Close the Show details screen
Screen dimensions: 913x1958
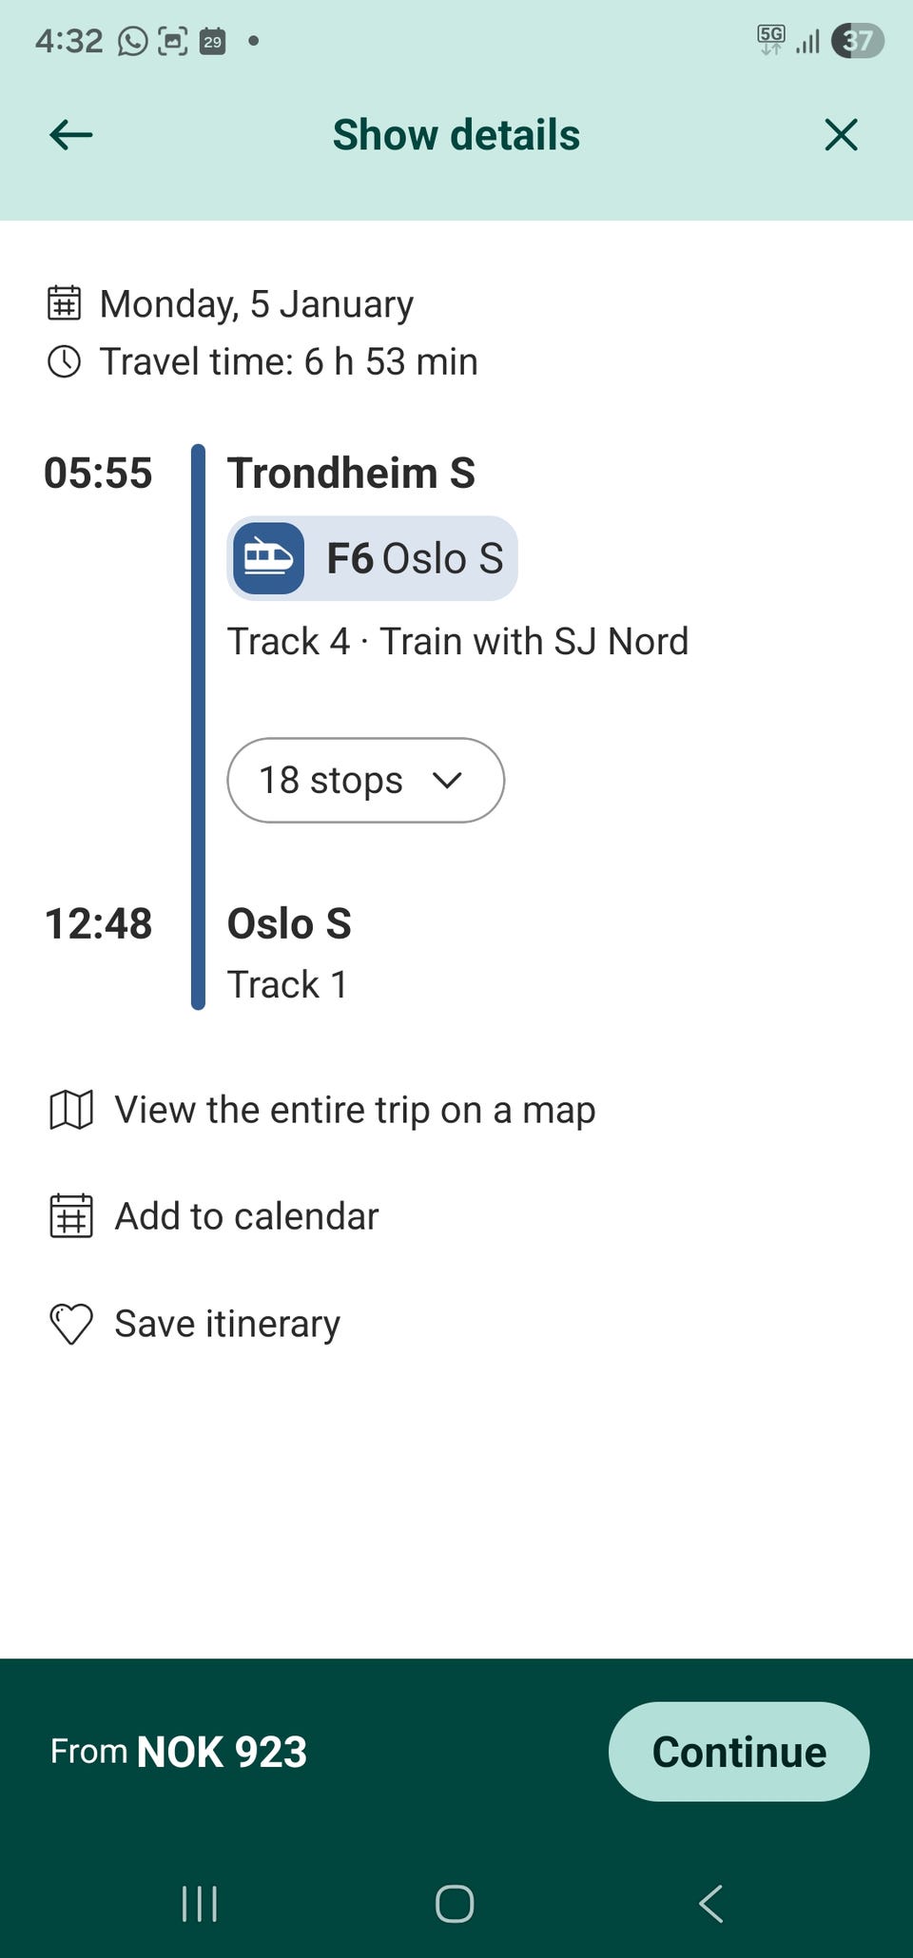pyautogui.click(x=841, y=135)
